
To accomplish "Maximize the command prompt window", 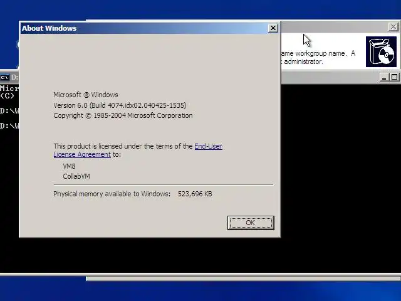I will point(394,77).
